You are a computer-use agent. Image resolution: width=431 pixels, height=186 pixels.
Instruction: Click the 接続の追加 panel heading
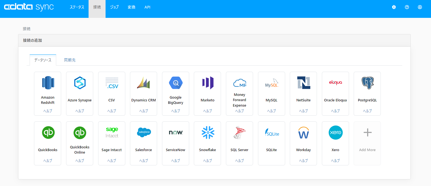32,40
